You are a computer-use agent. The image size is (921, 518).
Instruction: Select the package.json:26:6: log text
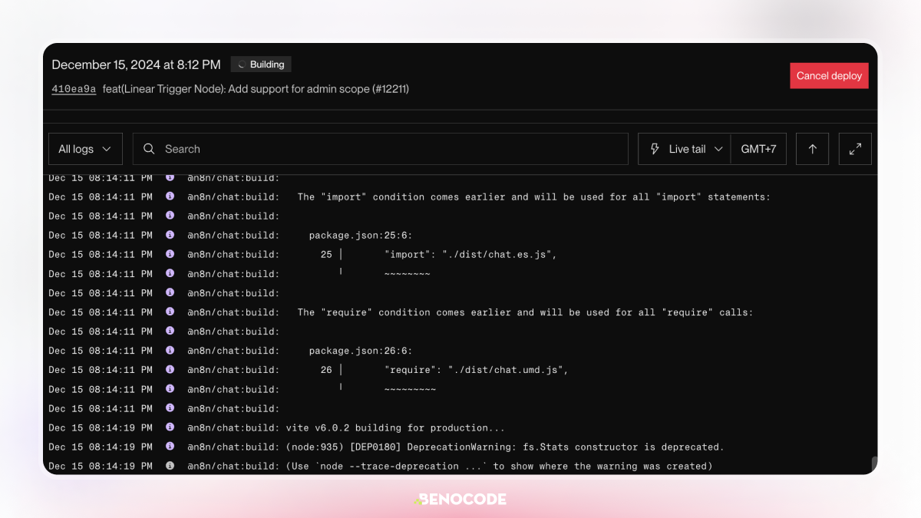coord(361,351)
